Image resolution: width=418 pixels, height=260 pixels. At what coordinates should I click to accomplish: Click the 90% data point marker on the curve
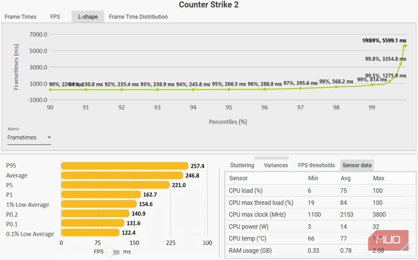click(50, 90)
